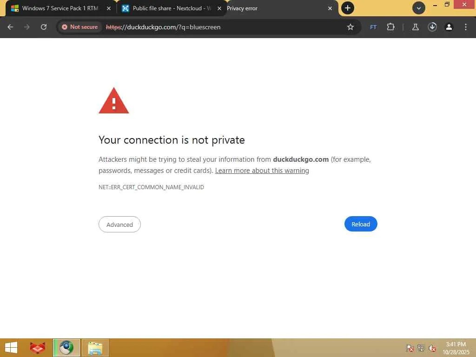
Task: Open Learn more about this warning link
Action: [262, 171]
